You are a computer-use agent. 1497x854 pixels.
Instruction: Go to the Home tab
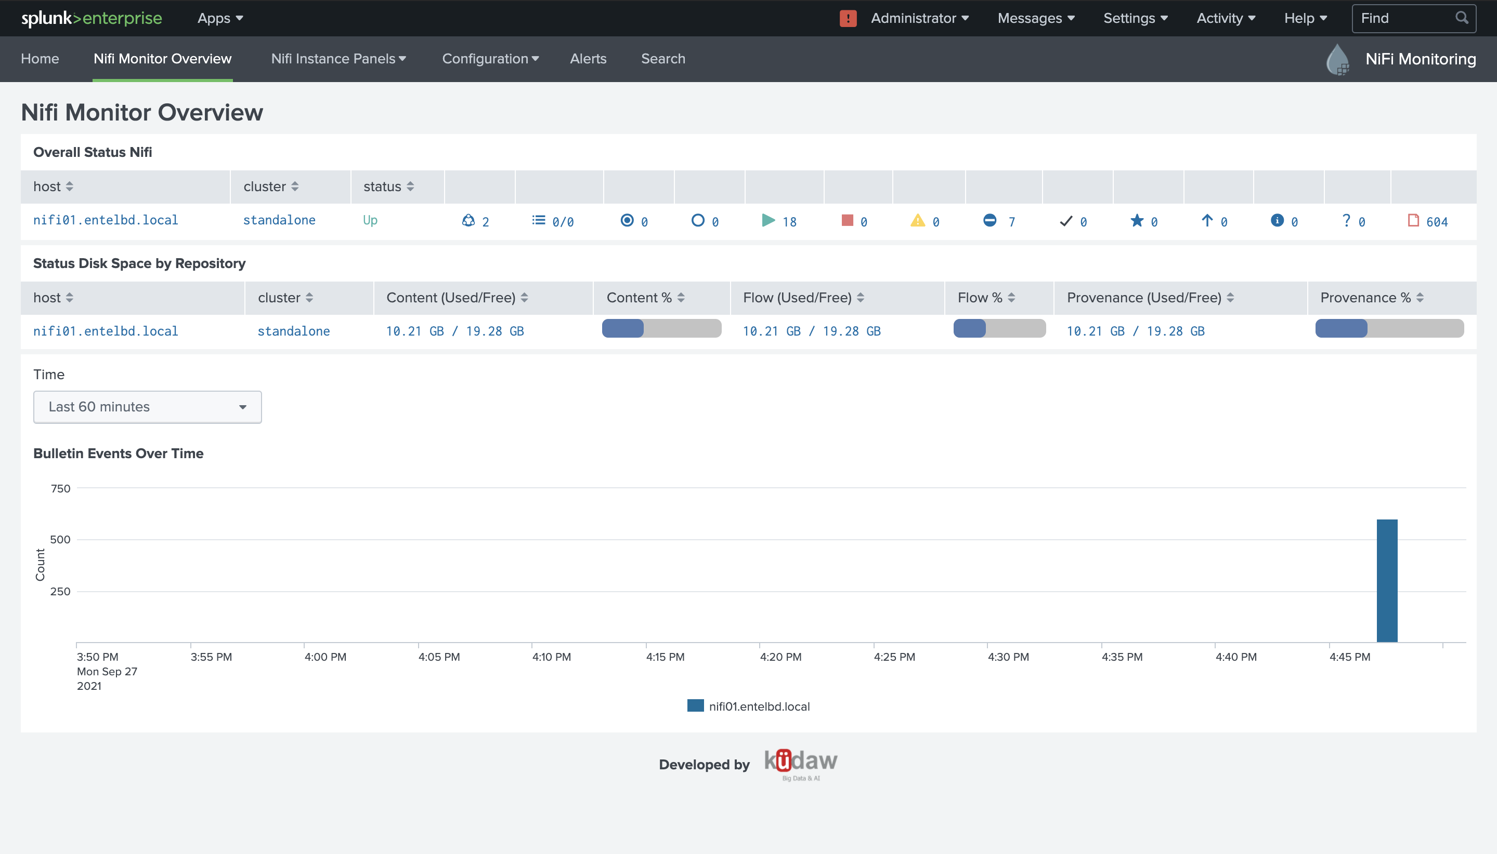40,59
